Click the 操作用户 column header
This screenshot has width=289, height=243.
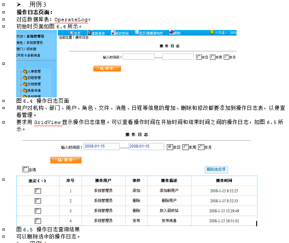(x=103, y=181)
